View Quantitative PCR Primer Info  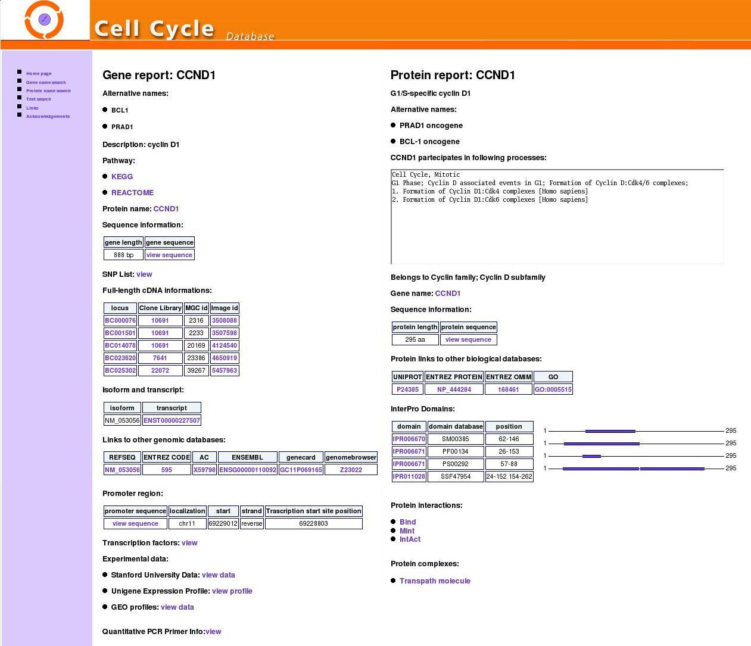point(213,632)
